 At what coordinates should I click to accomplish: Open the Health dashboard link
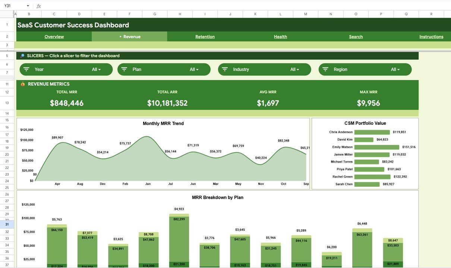[280, 36]
